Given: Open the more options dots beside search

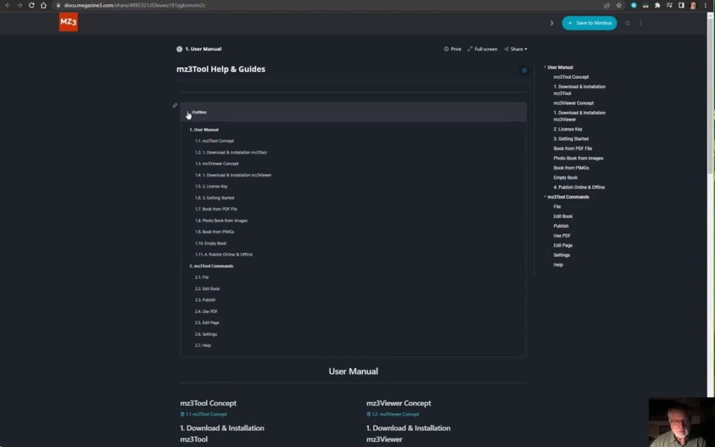Looking at the screenshot, I should [x=641, y=23].
